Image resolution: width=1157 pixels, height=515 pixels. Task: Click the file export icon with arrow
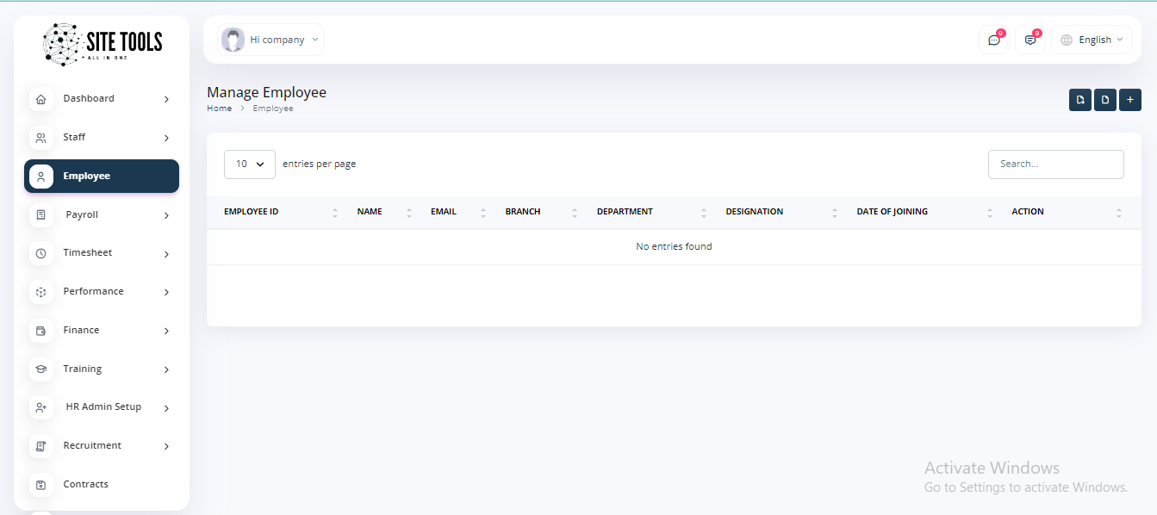[x=1079, y=100]
